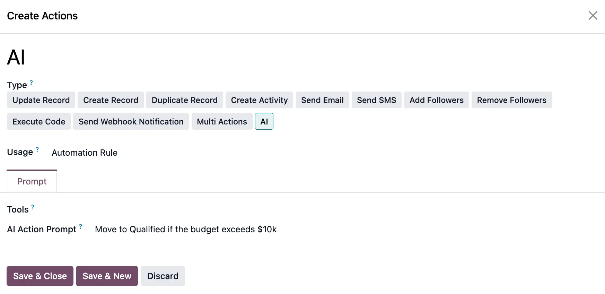605x294 pixels.
Task: Pick the Create Activity type
Action: pyautogui.click(x=259, y=100)
